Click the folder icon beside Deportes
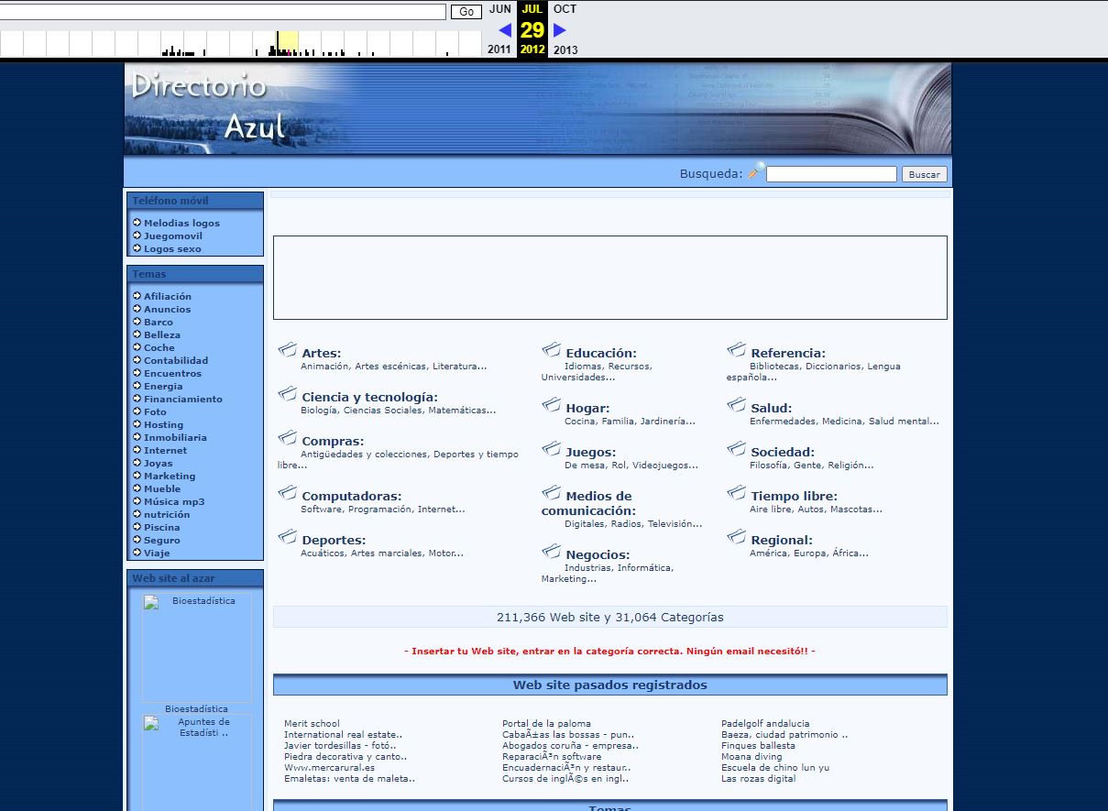 [x=288, y=537]
